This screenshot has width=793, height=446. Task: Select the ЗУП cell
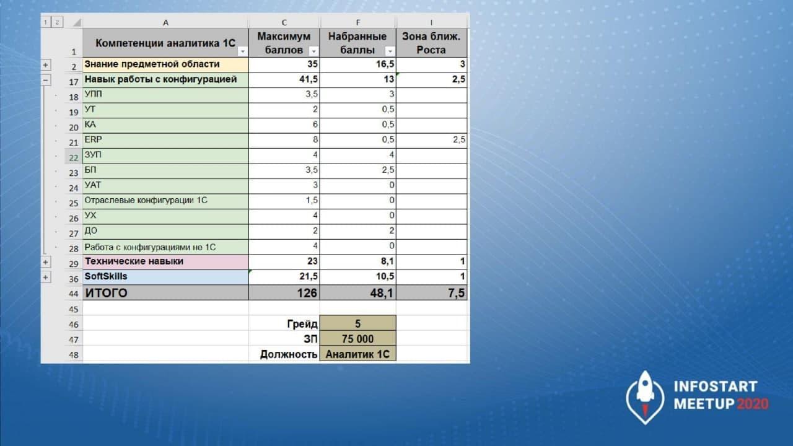165,155
